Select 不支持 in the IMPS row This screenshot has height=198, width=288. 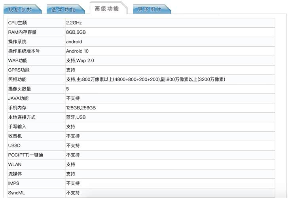pyautogui.click(x=73, y=183)
